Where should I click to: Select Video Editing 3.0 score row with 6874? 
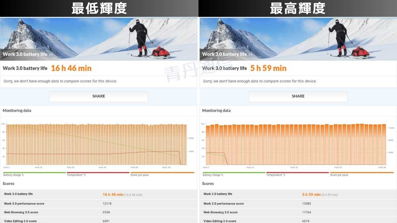[x=298, y=220]
